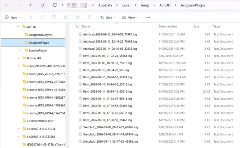This screenshot has width=240, height=148.
Task: Select AxogramPlugin folder in the tree
Action: point(33,43)
